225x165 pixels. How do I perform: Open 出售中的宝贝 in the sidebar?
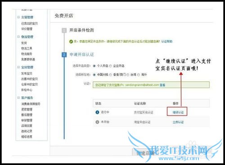(29, 79)
